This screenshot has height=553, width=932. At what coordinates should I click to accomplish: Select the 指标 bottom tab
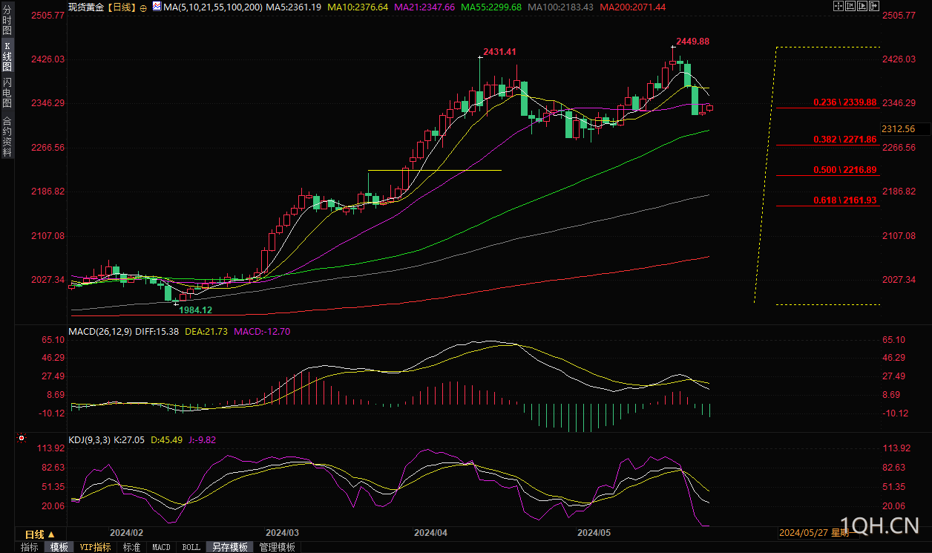[x=30, y=547]
